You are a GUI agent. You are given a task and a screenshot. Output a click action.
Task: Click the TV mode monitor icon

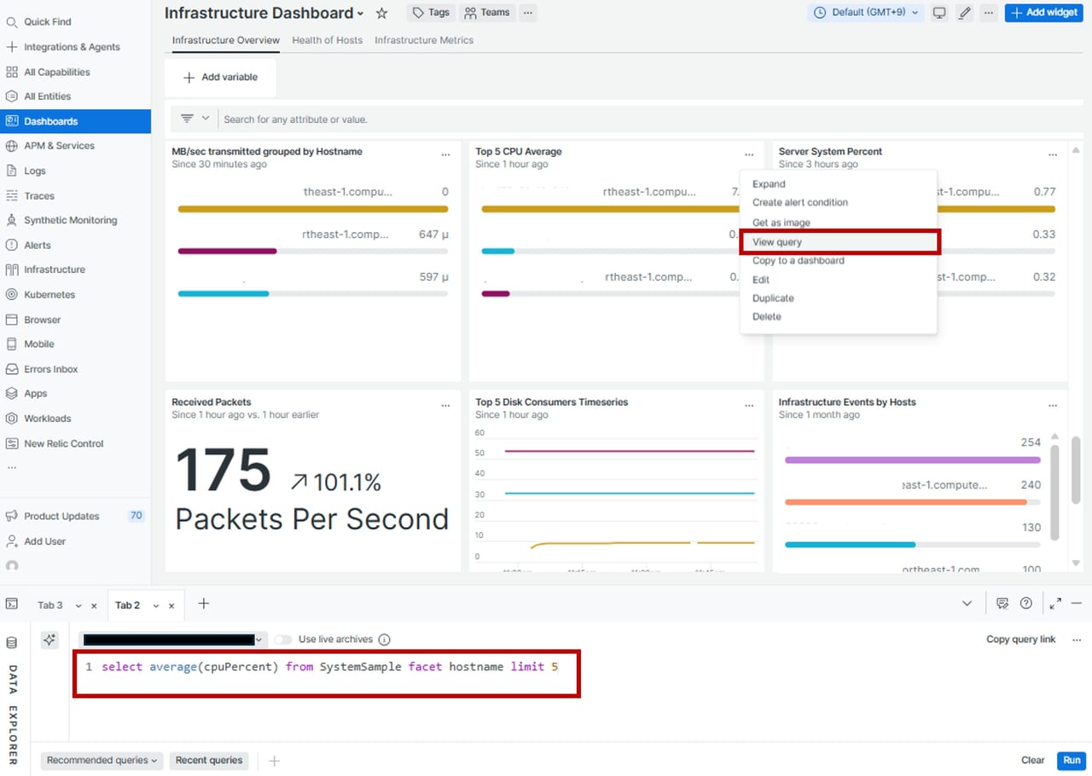coord(939,13)
